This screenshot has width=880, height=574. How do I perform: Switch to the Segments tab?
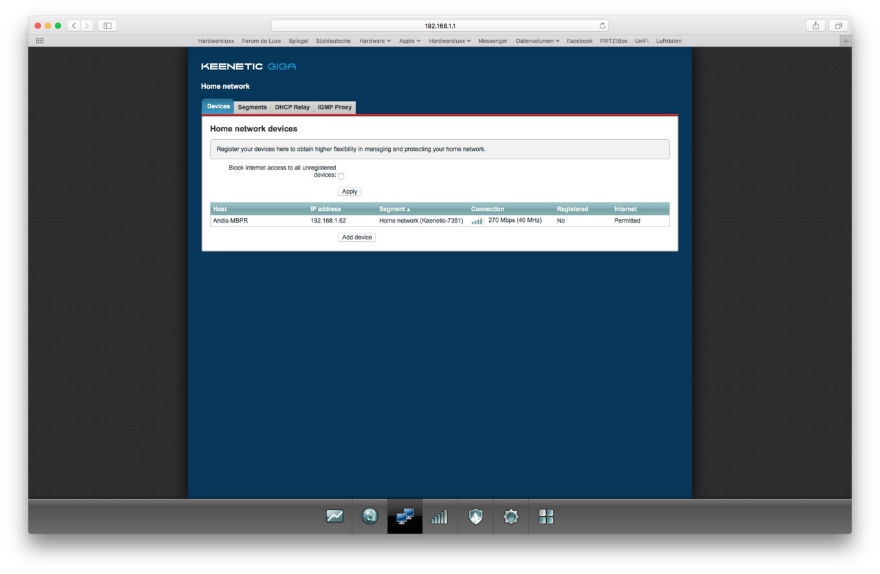pyautogui.click(x=252, y=107)
